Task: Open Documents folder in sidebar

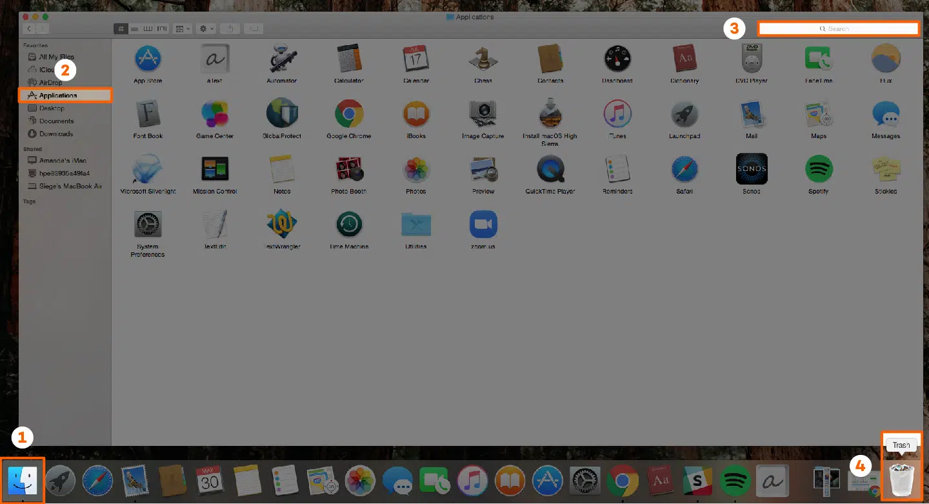Action: pos(56,121)
